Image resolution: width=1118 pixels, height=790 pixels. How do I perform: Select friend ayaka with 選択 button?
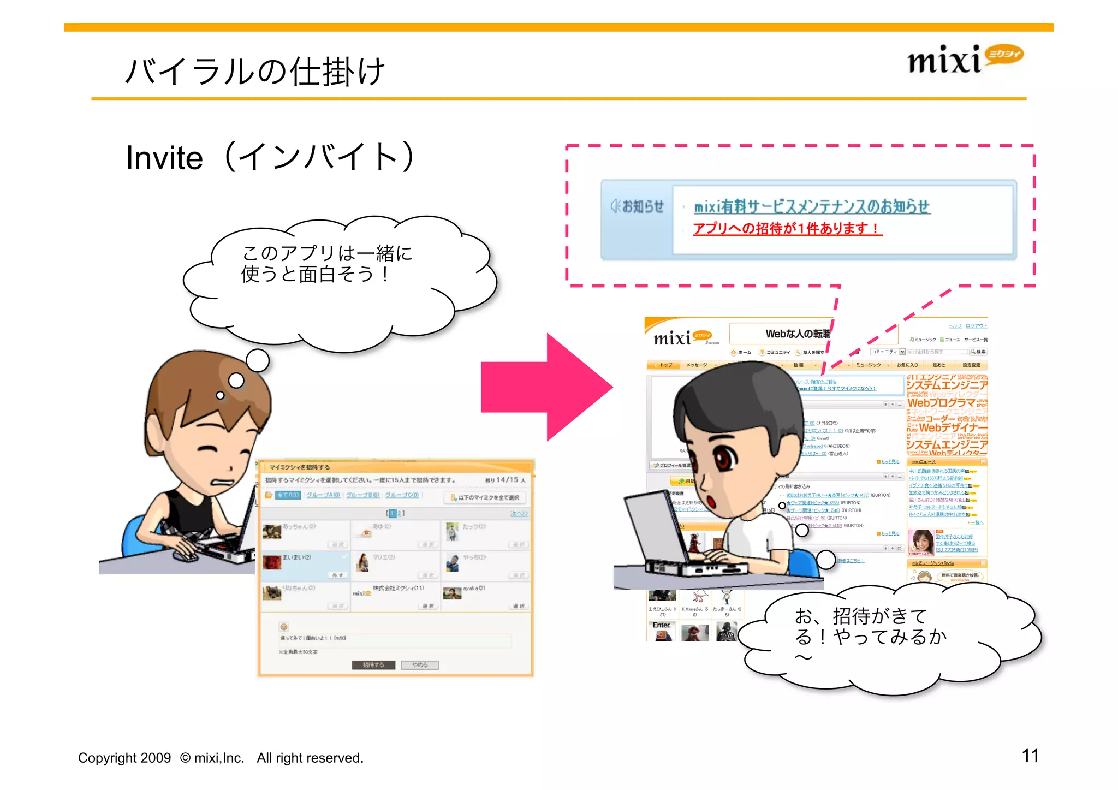click(519, 606)
